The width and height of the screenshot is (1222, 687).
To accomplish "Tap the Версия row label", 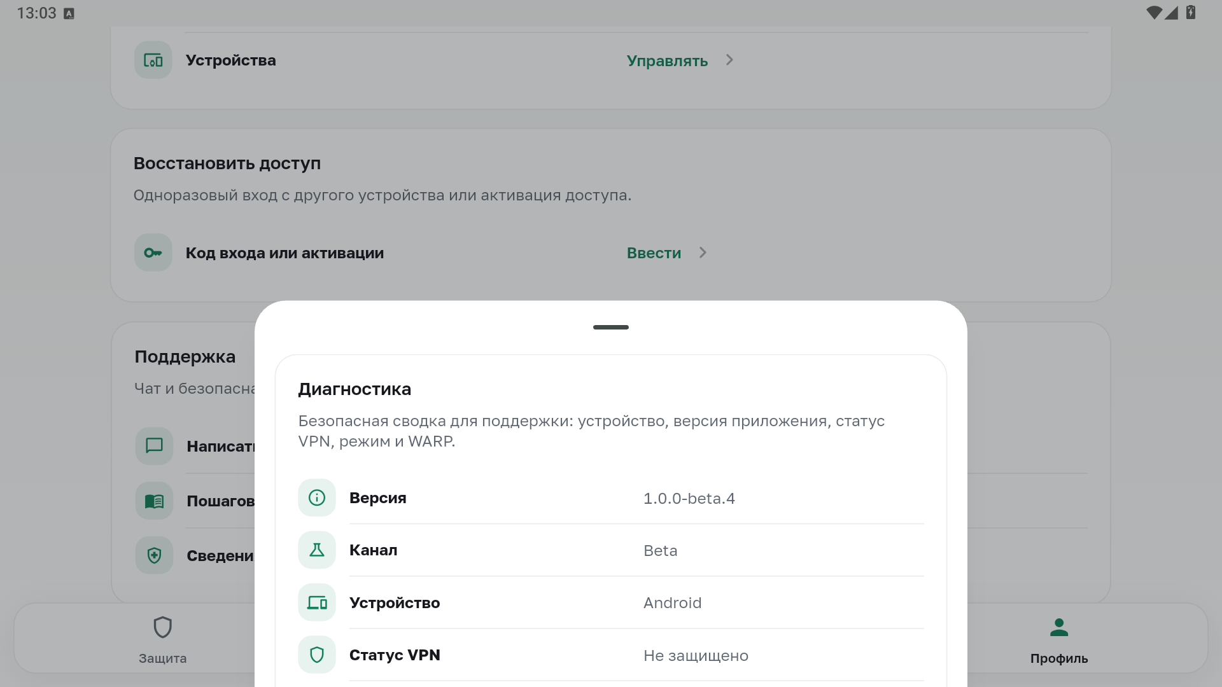I will (378, 498).
